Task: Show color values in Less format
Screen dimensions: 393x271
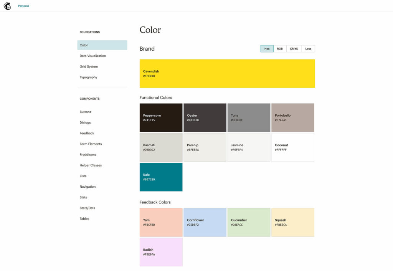Action: (308, 49)
